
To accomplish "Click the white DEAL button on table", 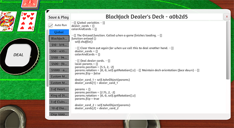I will [x=18, y=55].
